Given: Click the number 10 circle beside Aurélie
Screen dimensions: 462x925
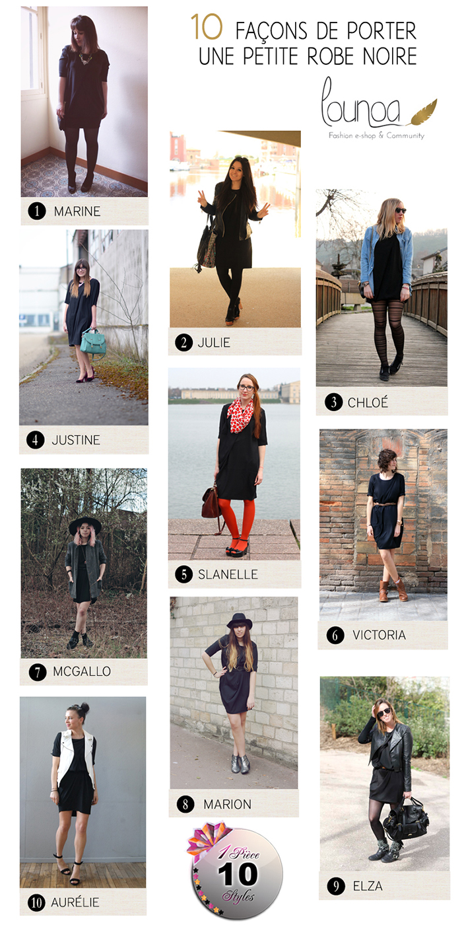Looking at the screenshot, I should pos(36,902).
